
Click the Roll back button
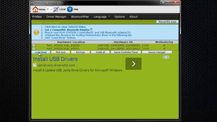coord(61,52)
